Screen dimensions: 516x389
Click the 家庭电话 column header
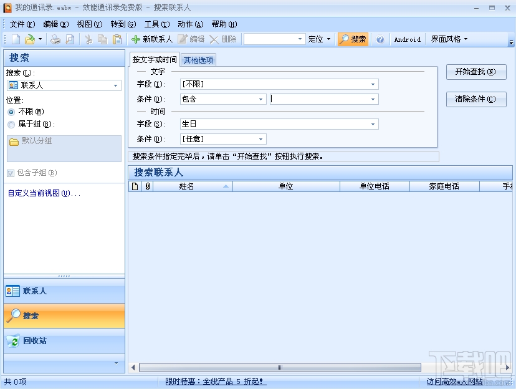[444, 186]
